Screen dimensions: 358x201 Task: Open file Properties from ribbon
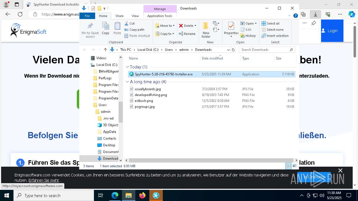pos(231,30)
